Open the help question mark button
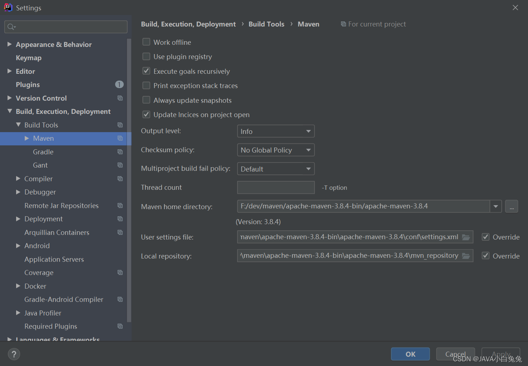The height and width of the screenshot is (366, 528). 14,354
